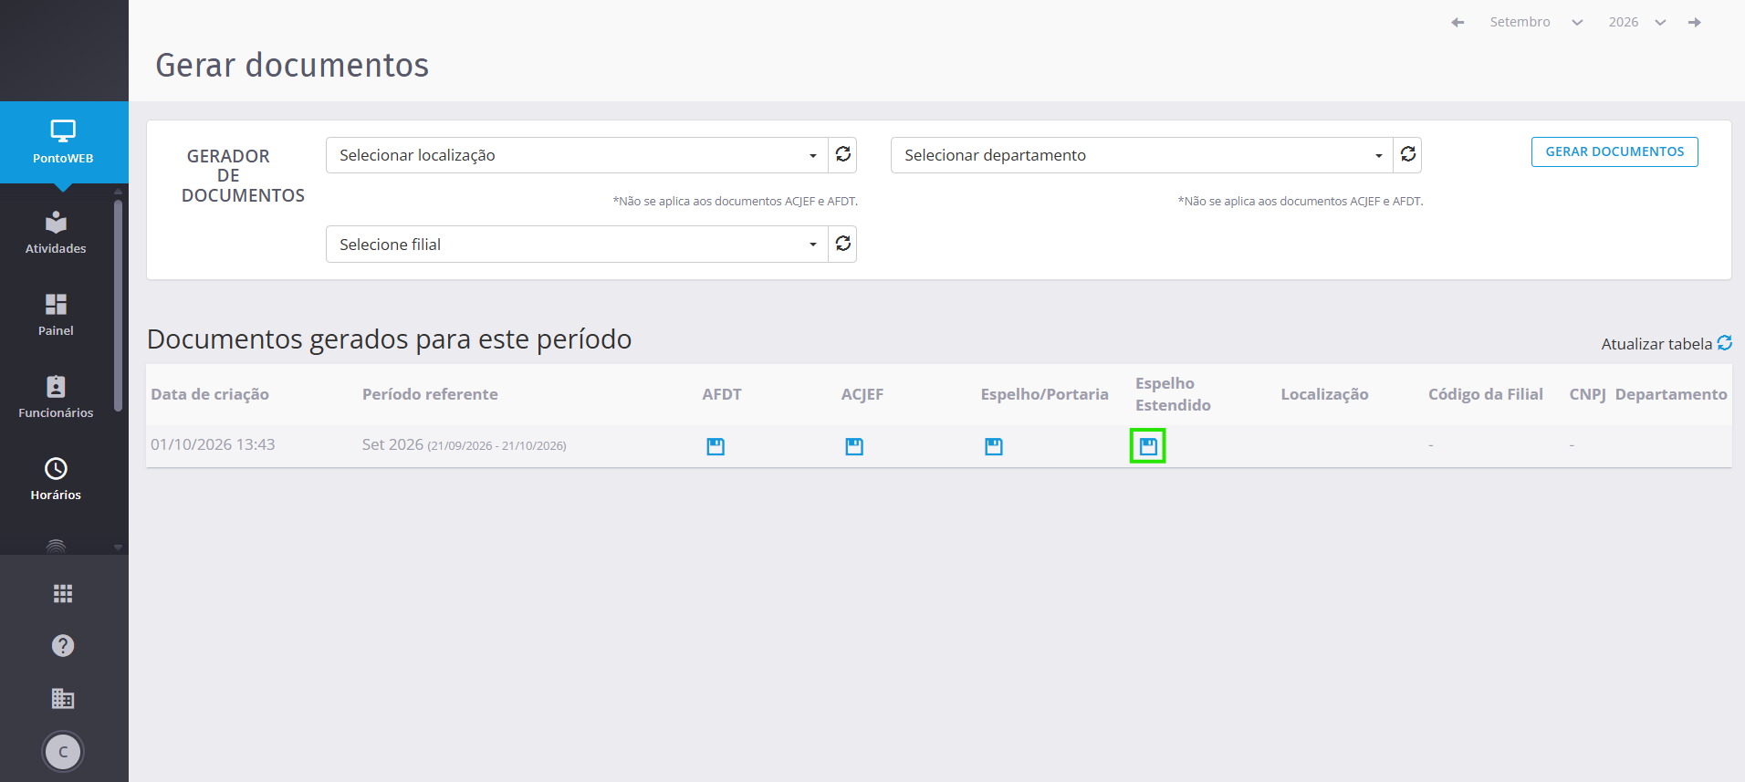Screen dimensions: 1745x782
Task: Download the Espelho Estendido file
Action: 1148,446
